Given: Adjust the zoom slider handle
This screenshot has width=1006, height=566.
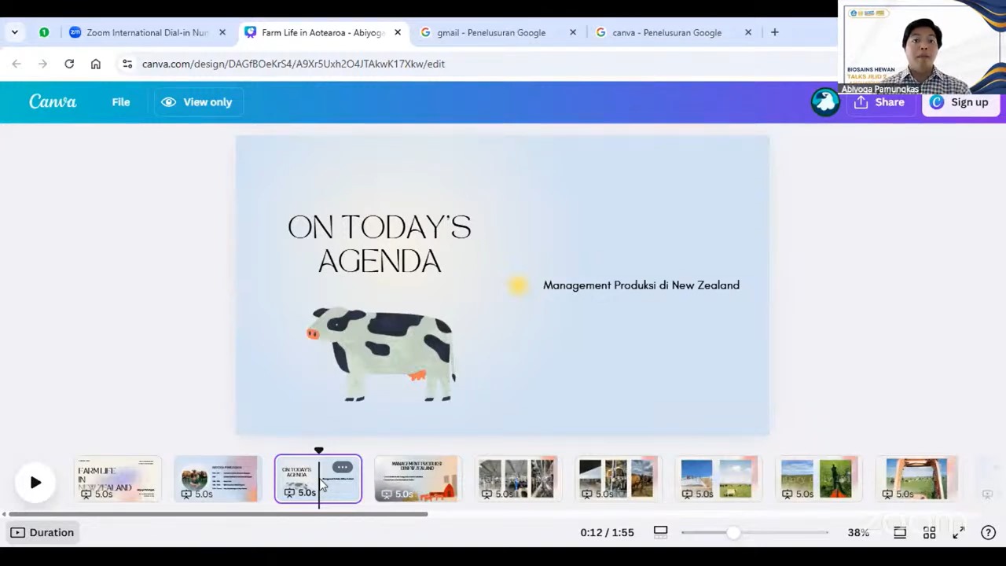Looking at the screenshot, I should [732, 532].
